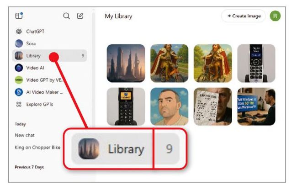This screenshot has height=196, width=297.
Task: Open the New chat conversation
Action: pyautogui.click(x=25, y=135)
